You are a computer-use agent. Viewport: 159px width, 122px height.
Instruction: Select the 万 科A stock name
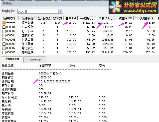pyautogui.click(x=27, y=31)
